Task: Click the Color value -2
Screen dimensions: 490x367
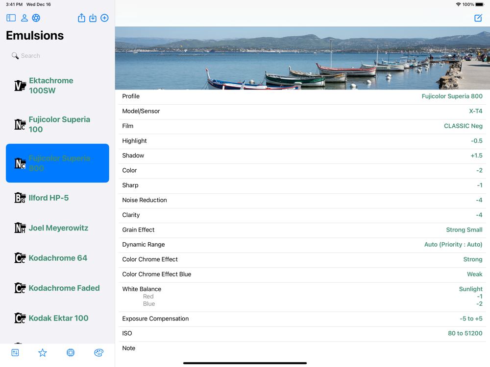Action: pos(479,170)
